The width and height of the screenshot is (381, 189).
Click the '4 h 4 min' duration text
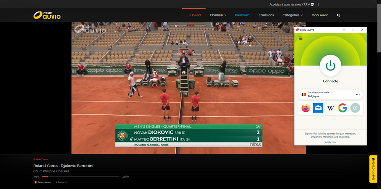pos(61,182)
